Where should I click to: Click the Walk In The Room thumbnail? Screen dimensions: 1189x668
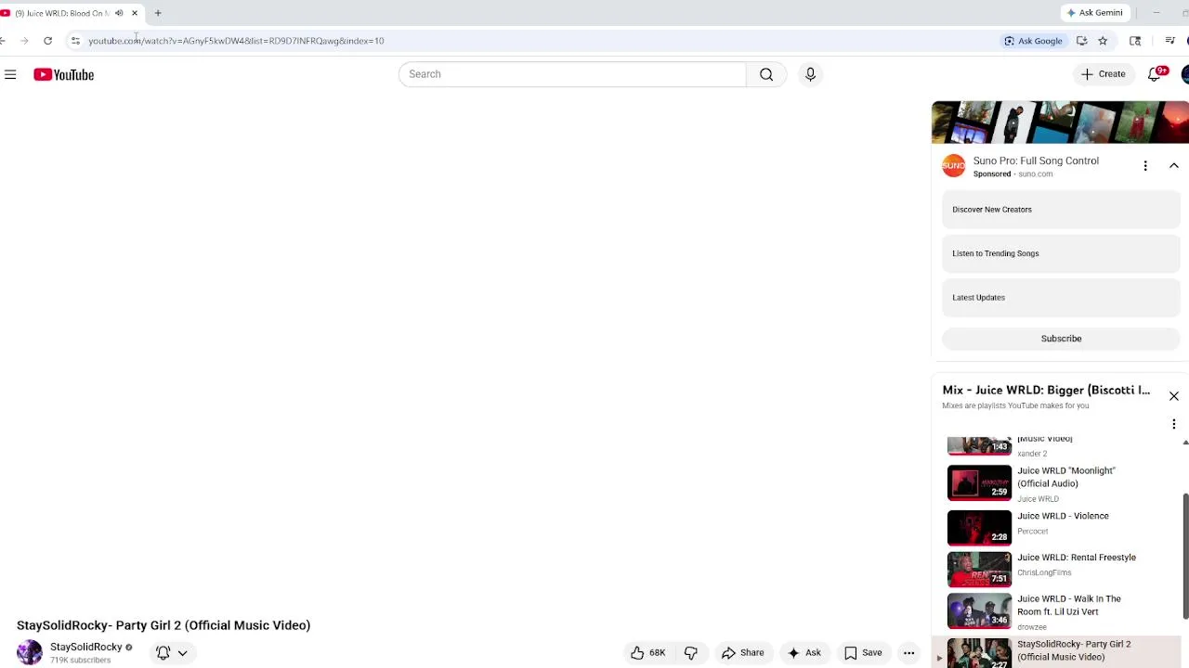point(979,611)
